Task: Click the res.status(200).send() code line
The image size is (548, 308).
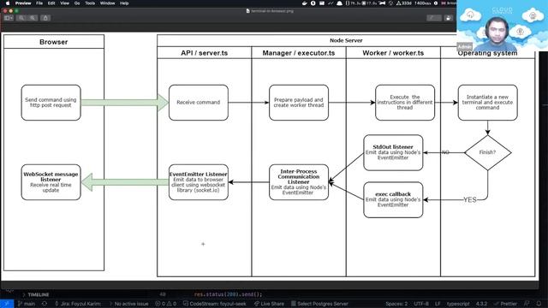Action: 228,294
